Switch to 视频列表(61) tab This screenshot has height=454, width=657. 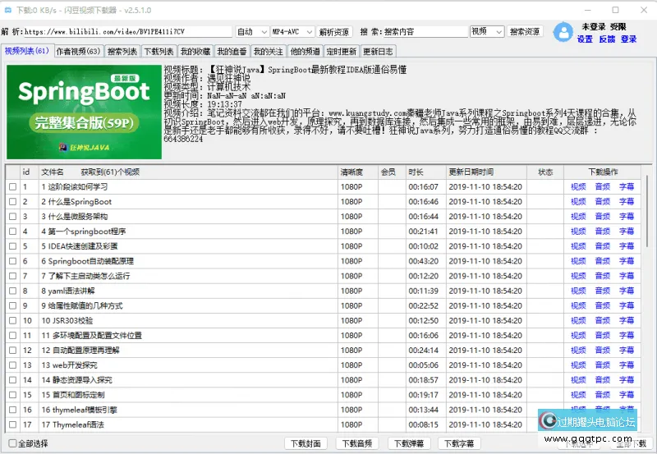(27, 51)
